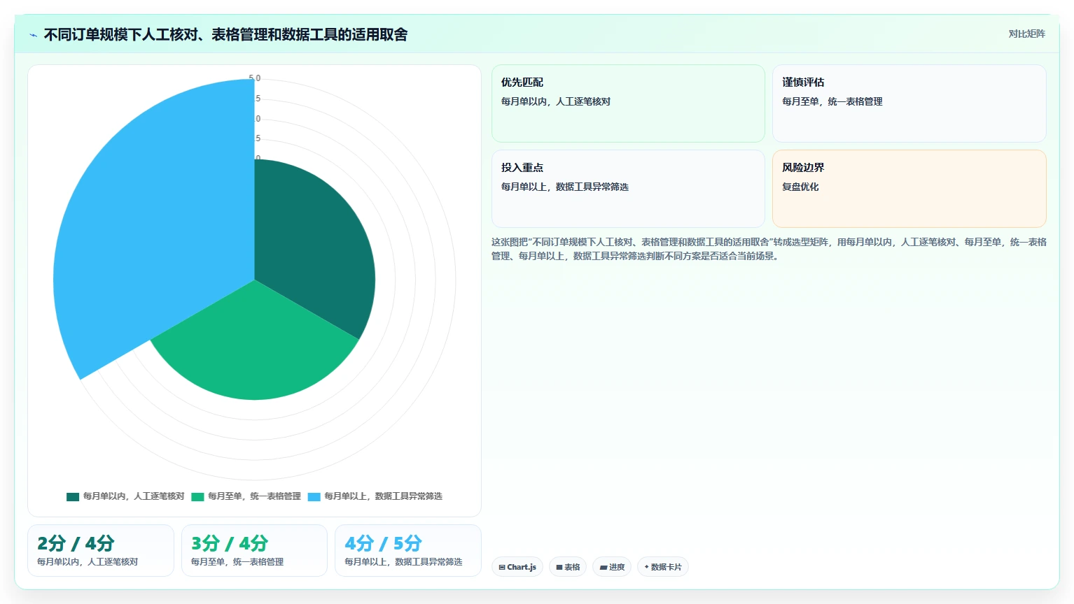1074x604 pixels.
Task: Click 每月单以上，数据工具异常筛选 in 投入重点 card
Action: tap(565, 187)
